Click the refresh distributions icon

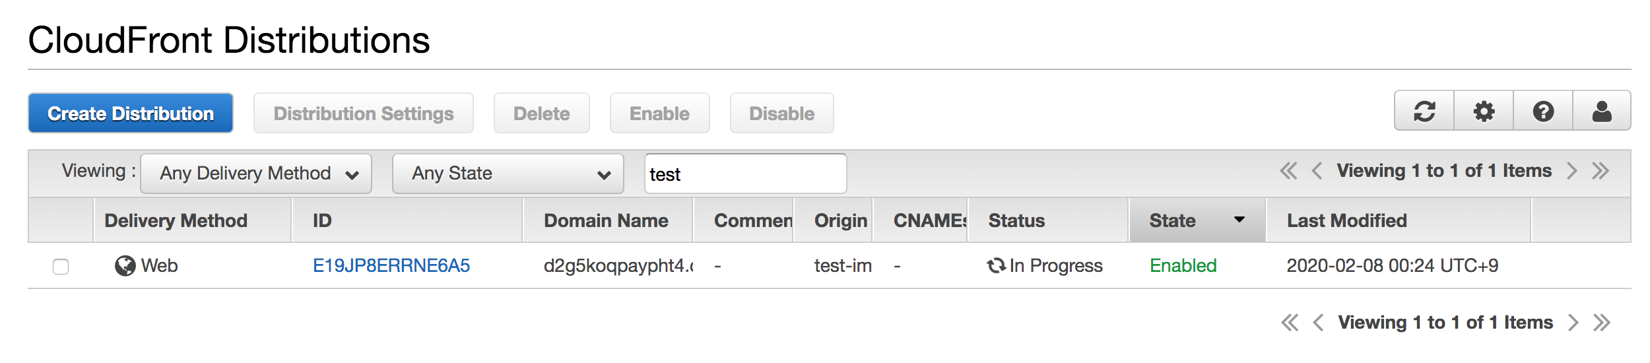[x=1424, y=111]
